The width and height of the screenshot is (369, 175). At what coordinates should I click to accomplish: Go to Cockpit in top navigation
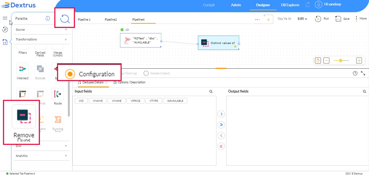coord(209,5)
